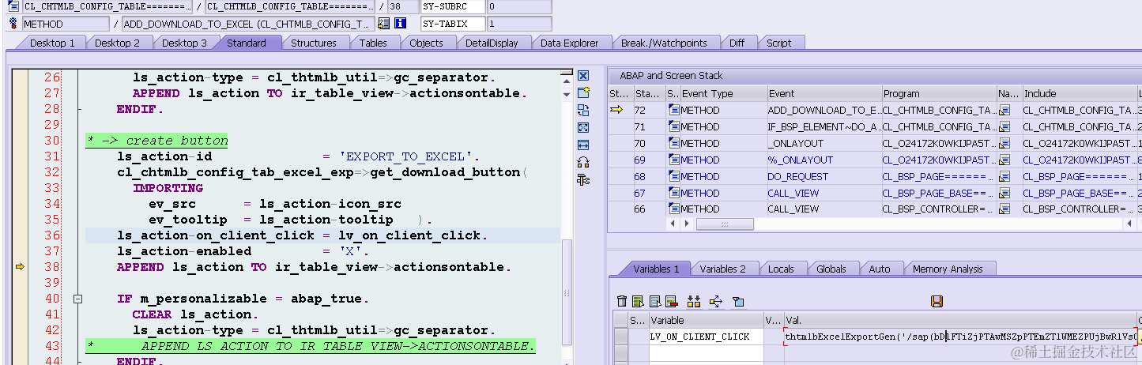Click the navigation icon in stack row 72
1142x365 pixels.
click(x=1005, y=111)
